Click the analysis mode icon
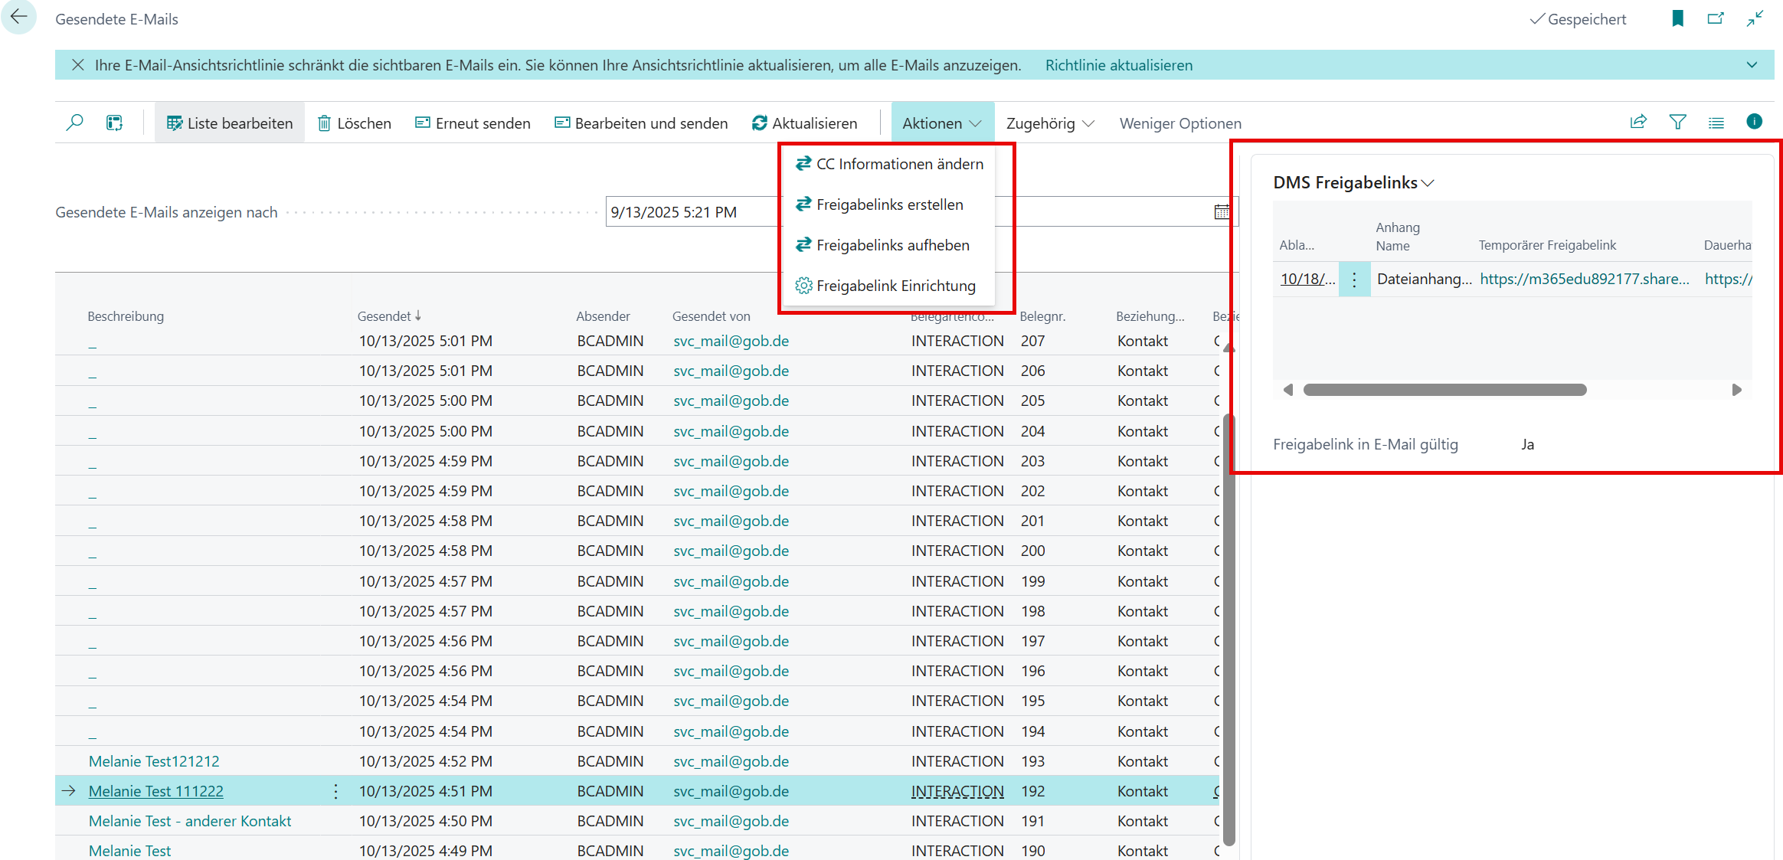Screen dimensions: 1783x860 [114, 123]
